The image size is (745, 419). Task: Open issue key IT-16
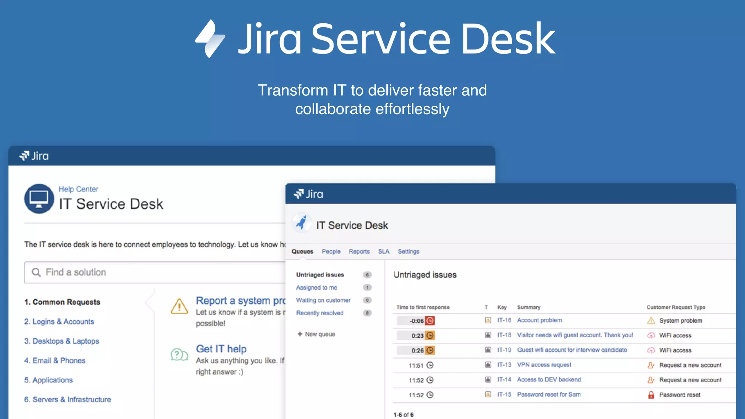504,320
